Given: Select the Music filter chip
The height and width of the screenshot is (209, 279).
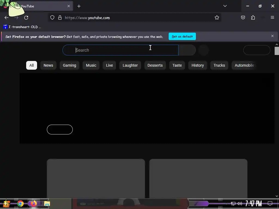Looking at the screenshot, I should point(91,65).
